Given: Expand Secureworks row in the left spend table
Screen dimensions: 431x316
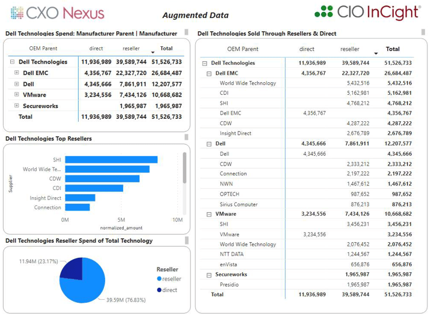Looking at the screenshot, I should [17, 106].
